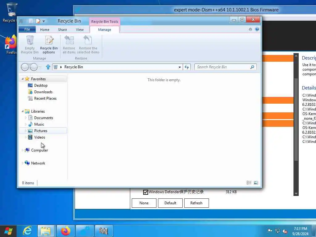This screenshot has height=237, width=316.
Task: Select Downloads in Favorites
Action: (x=43, y=92)
